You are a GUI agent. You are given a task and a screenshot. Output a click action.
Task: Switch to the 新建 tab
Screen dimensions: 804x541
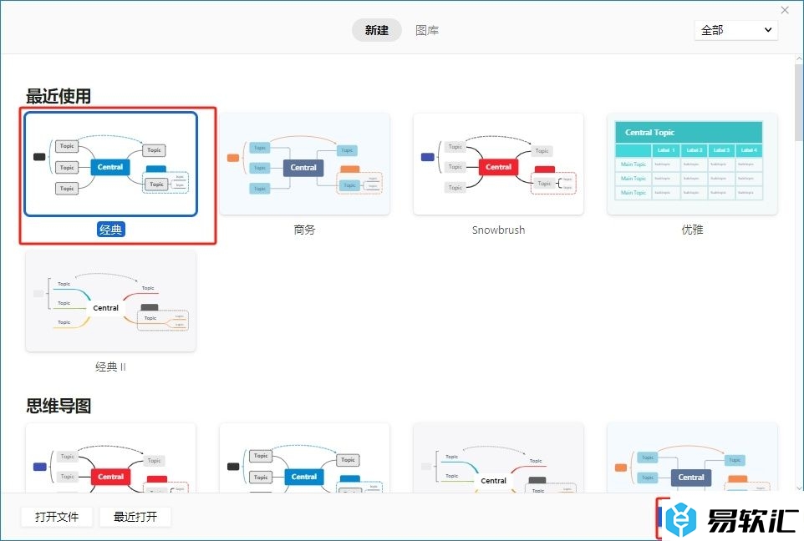tap(376, 30)
